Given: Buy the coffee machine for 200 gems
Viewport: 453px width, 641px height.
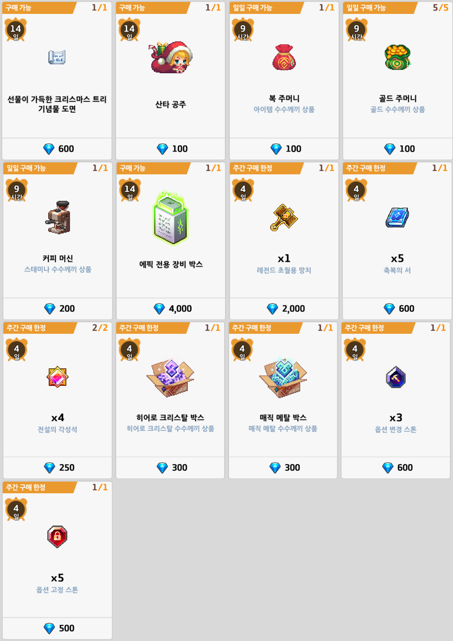Looking at the screenshot, I should pyautogui.click(x=58, y=309).
